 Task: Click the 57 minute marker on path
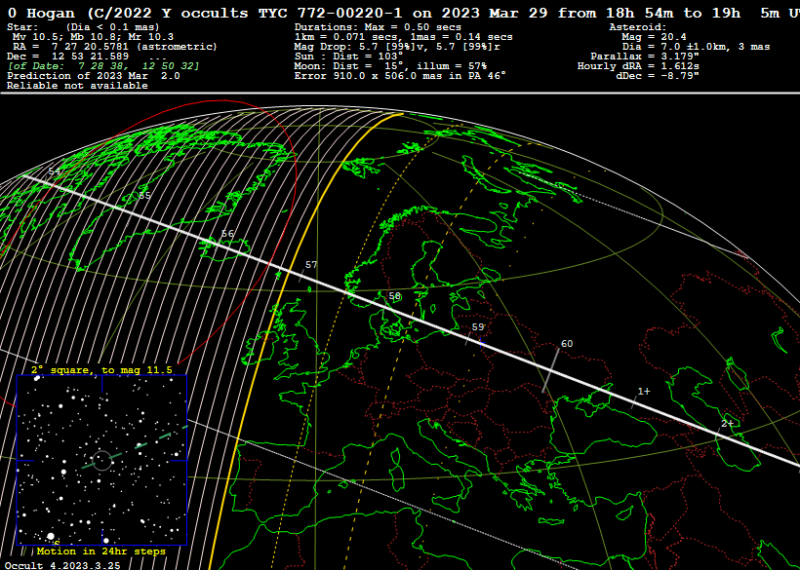click(311, 265)
